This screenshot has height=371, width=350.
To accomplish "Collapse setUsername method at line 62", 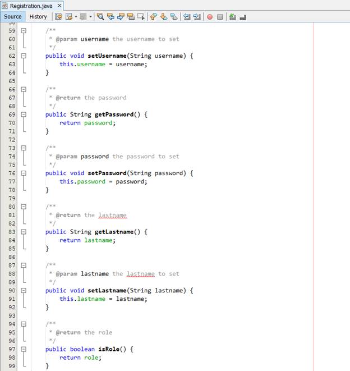I will (24, 56).
